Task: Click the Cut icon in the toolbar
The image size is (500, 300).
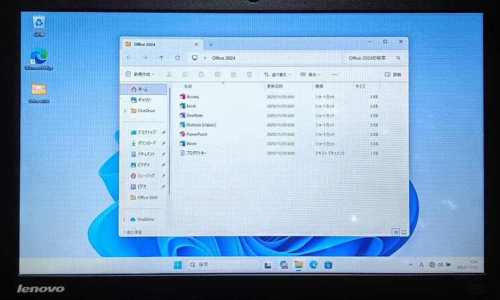Action: (169, 74)
